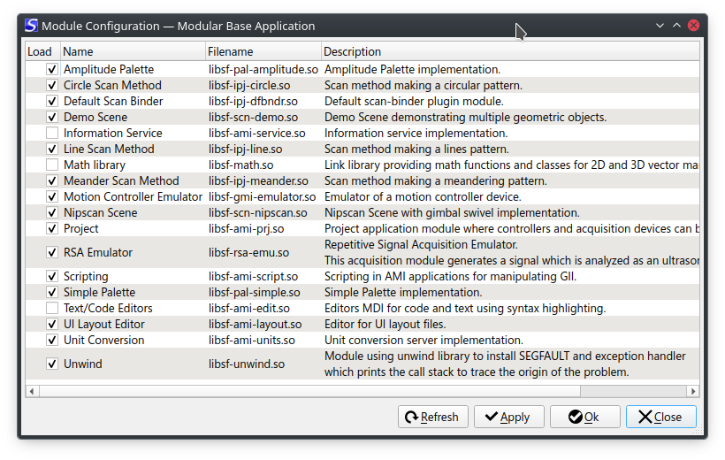Toggle Motion Controller Emulator checkbox
Image resolution: width=725 pixels, height=460 pixels.
coord(52,196)
